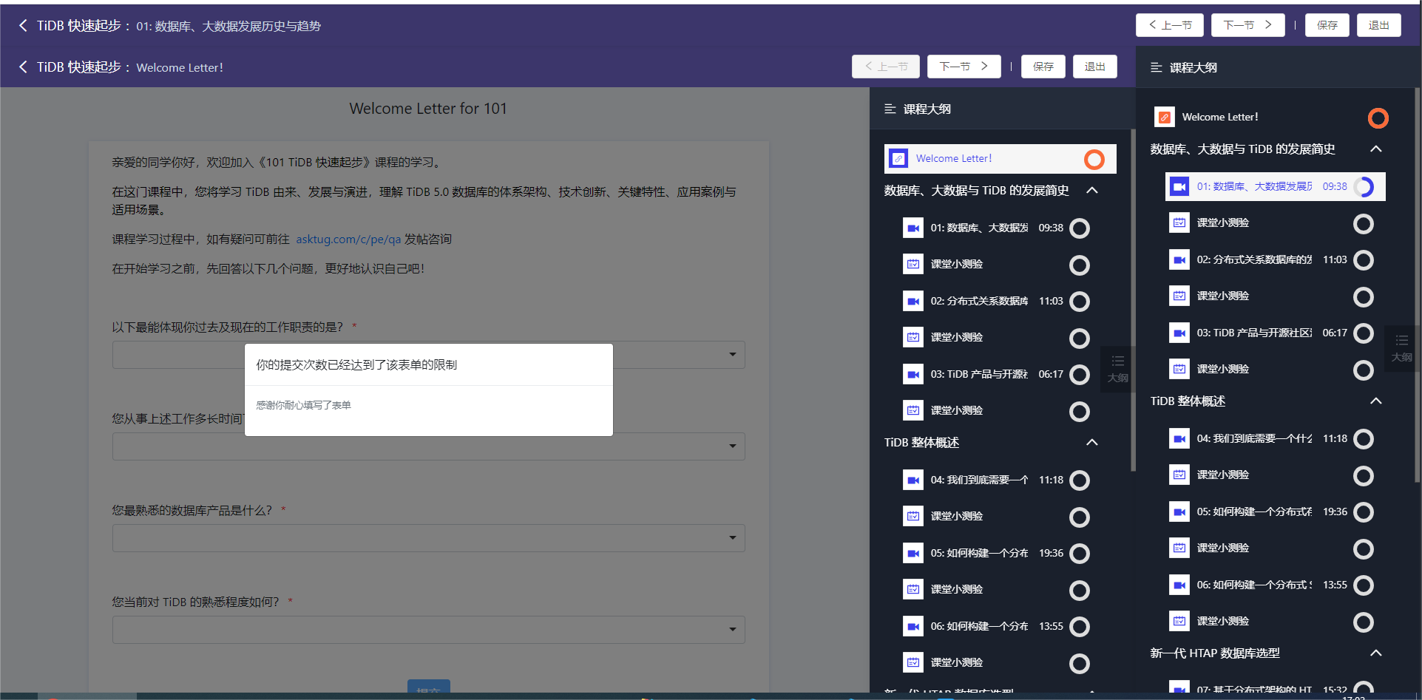The height and width of the screenshot is (700, 1422).
Task: Open the 您最熟悉的数据库产品 dropdown
Action: (x=429, y=538)
